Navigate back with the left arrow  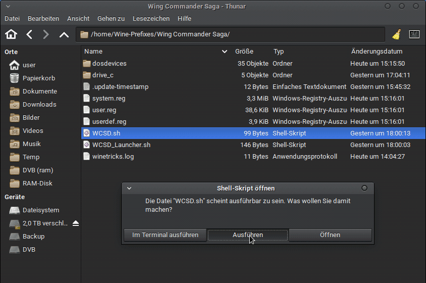29,34
